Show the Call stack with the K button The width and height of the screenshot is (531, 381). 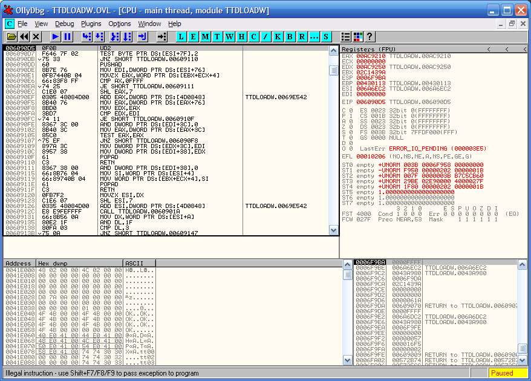coord(278,36)
